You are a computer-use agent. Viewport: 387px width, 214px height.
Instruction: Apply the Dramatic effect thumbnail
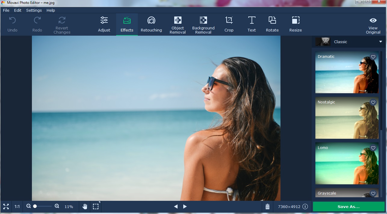pos(347,72)
